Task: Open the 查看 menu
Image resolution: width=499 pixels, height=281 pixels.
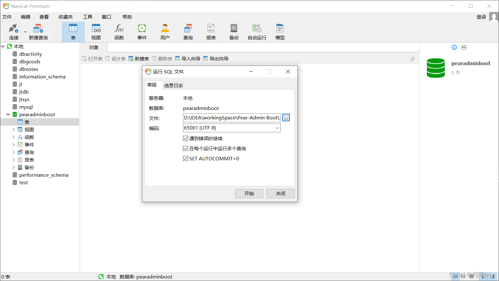Action: (x=44, y=17)
